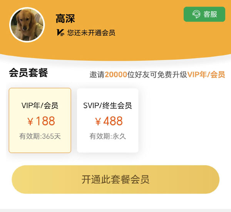Click the 会员套餐 section heading
Screen dimensions: 231x212
pyautogui.click(x=28, y=73)
